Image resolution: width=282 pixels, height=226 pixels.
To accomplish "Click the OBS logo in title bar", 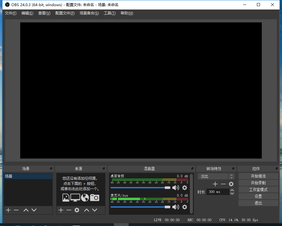I will click(7, 5).
